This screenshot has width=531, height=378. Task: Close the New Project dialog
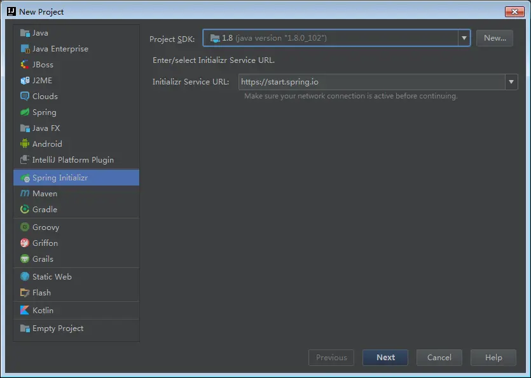tap(514, 11)
